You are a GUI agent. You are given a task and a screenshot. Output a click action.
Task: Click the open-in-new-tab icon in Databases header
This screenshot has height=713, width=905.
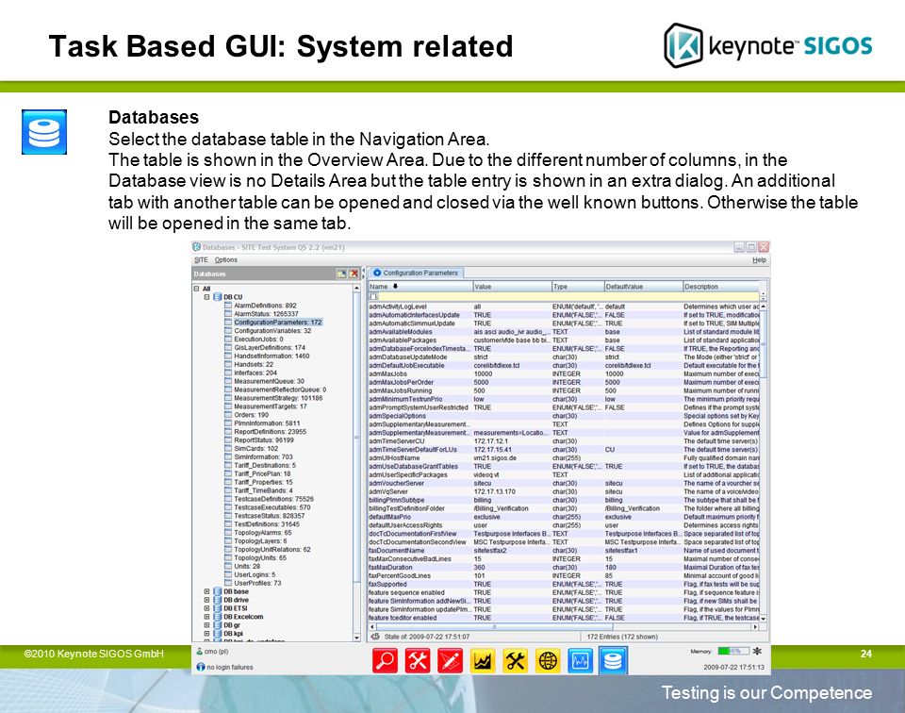(x=341, y=274)
